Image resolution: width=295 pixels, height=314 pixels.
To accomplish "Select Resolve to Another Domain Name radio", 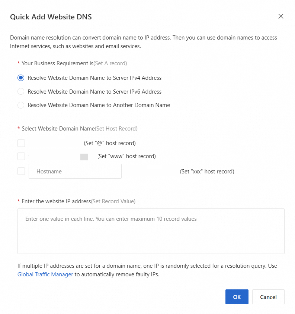I will [x=21, y=105].
